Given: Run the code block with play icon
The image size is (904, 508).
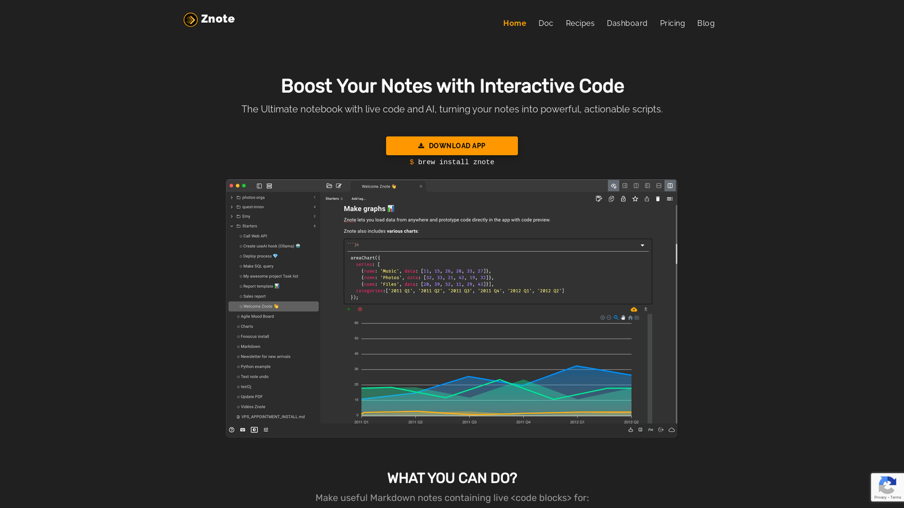Looking at the screenshot, I should pos(349,309).
